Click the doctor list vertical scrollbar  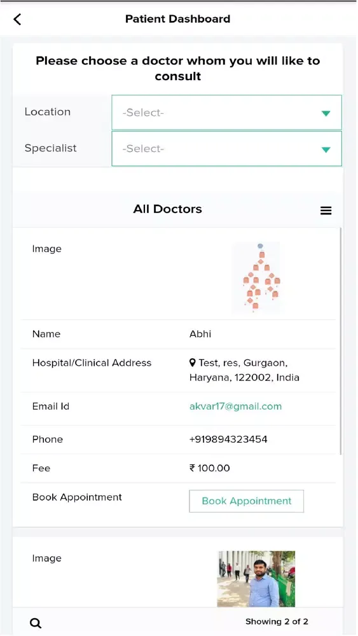tap(341, 341)
